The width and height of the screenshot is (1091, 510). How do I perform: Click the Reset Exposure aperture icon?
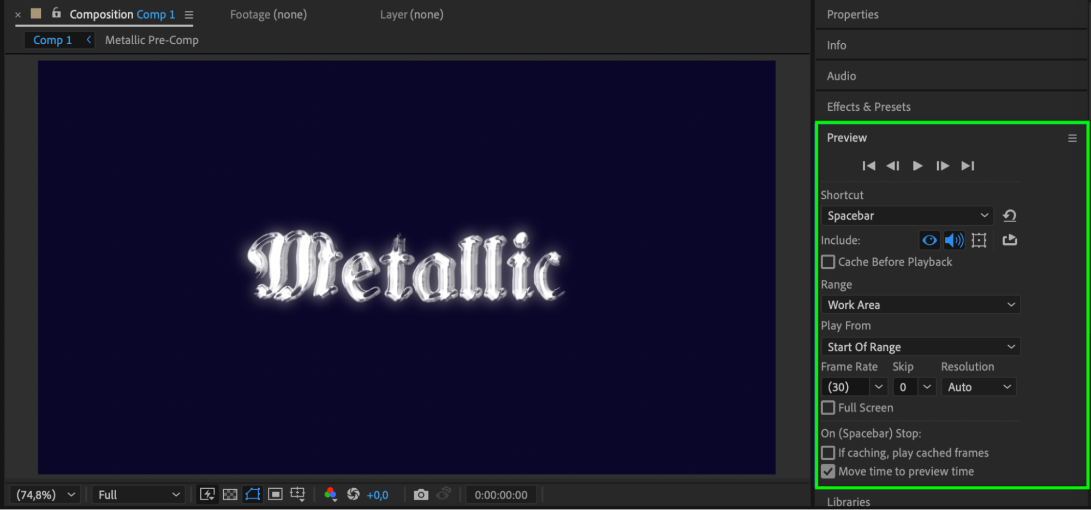click(x=354, y=495)
